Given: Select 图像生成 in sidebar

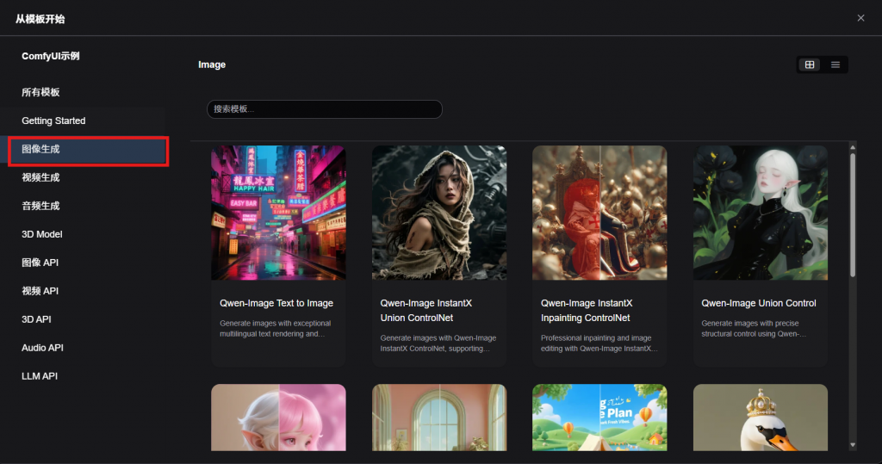Looking at the screenshot, I should [40, 149].
